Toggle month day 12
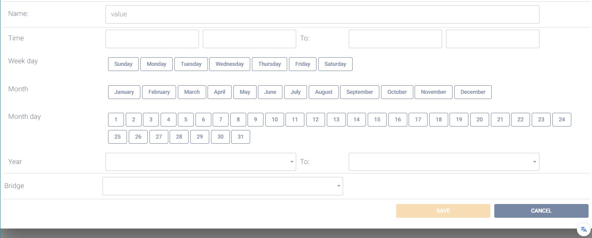The image size is (592, 238). [316, 120]
